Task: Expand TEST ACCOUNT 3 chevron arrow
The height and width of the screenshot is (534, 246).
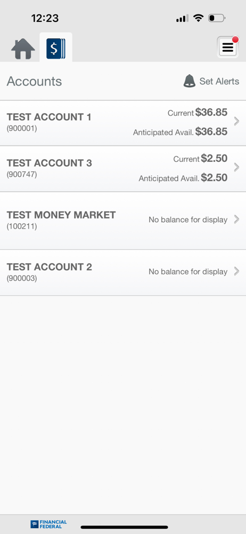Action: click(237, 167)
